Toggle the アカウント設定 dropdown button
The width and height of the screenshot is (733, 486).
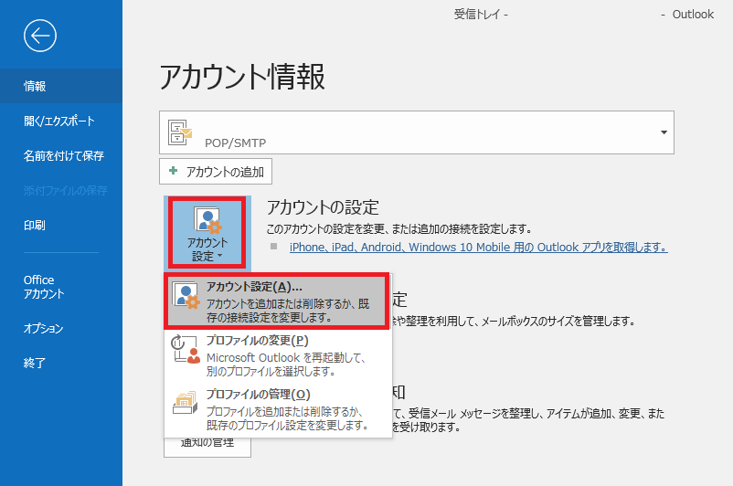click(x=207, y=233)
